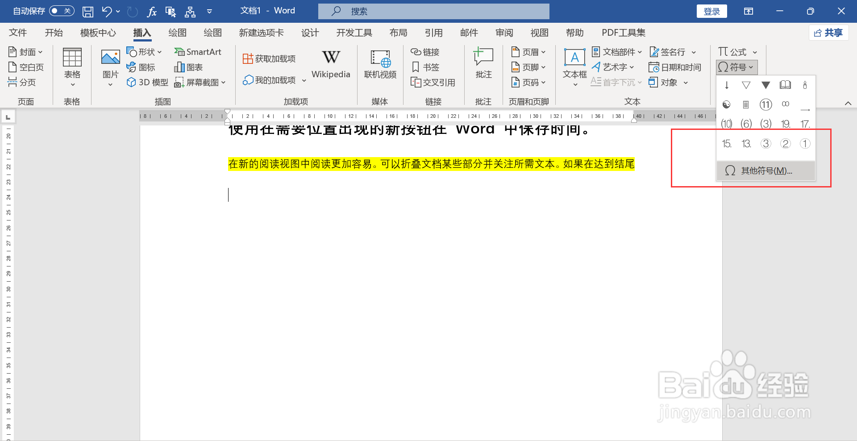The image size is (857, 441).
Task: Open the 页脚 footer dropdown
Action: (x=528, y=67)
